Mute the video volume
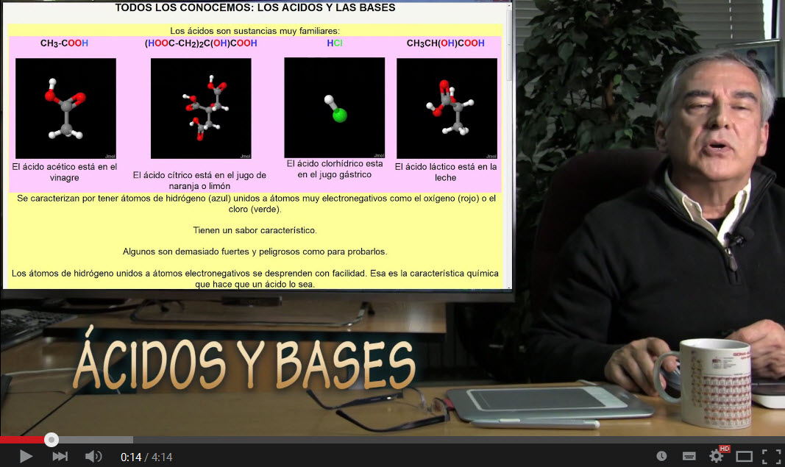This screenshot has width=785, height=467. tap(93, 457)
